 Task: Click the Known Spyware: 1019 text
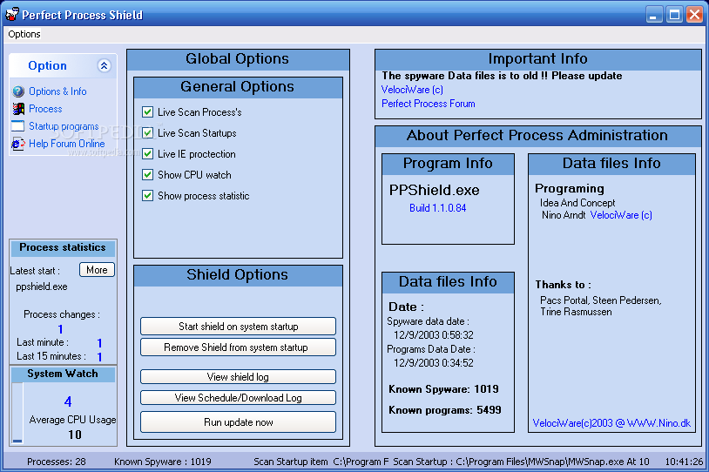[443, 389]
